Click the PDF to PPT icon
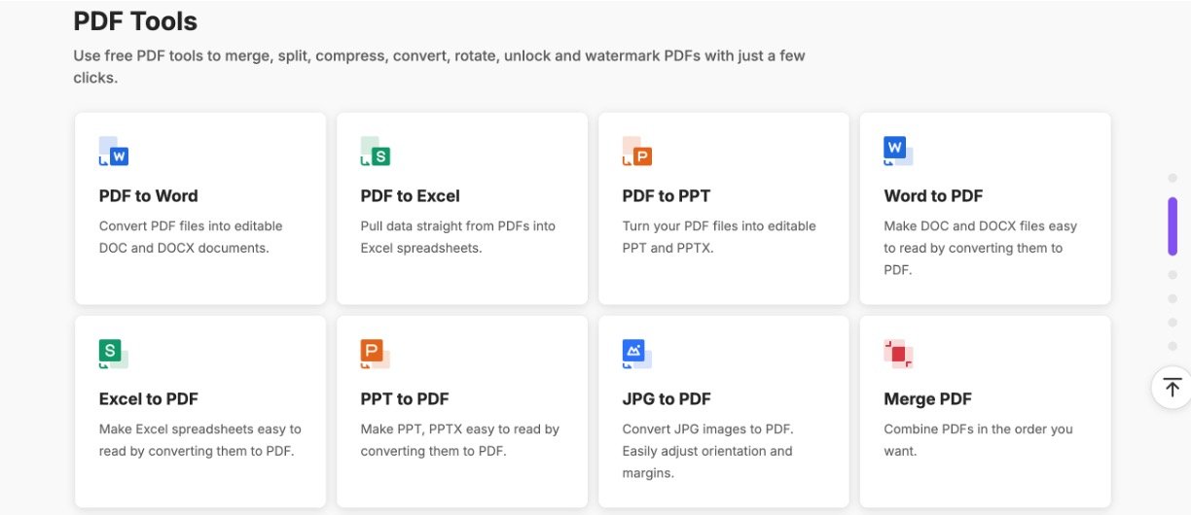 point(637,152)
